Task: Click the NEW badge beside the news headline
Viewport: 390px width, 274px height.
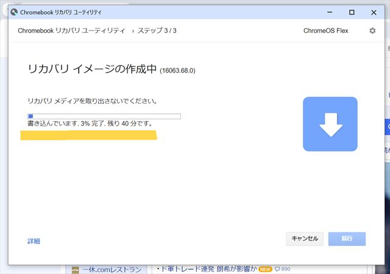Action: point(265,269)
